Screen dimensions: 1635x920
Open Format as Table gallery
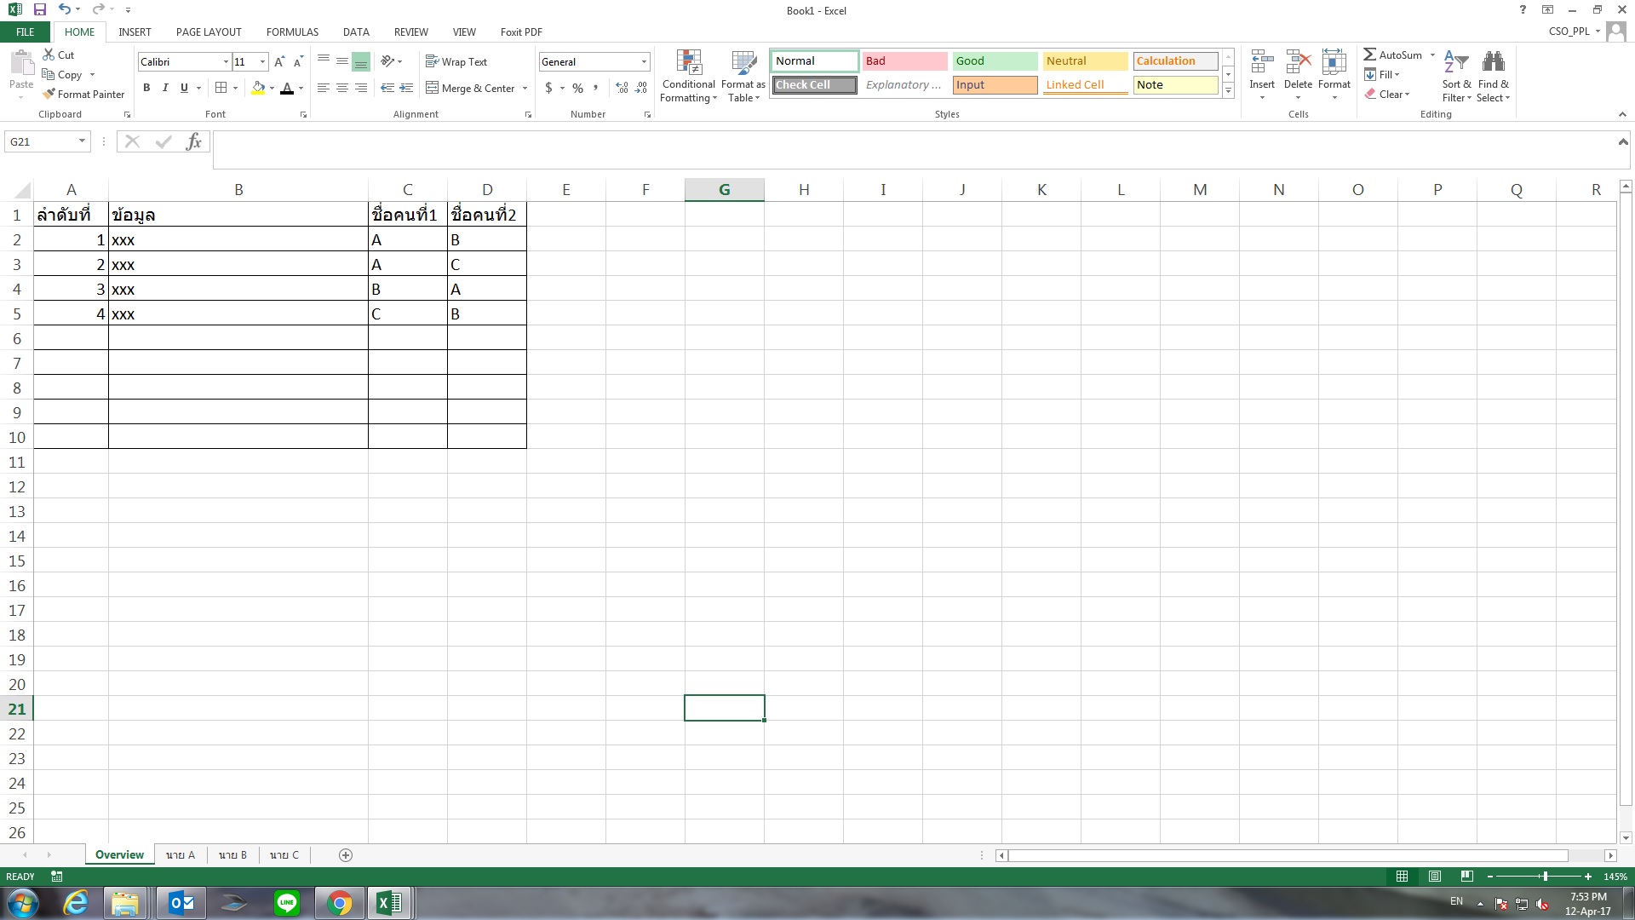pyautogui.click(x=743, y=63)
